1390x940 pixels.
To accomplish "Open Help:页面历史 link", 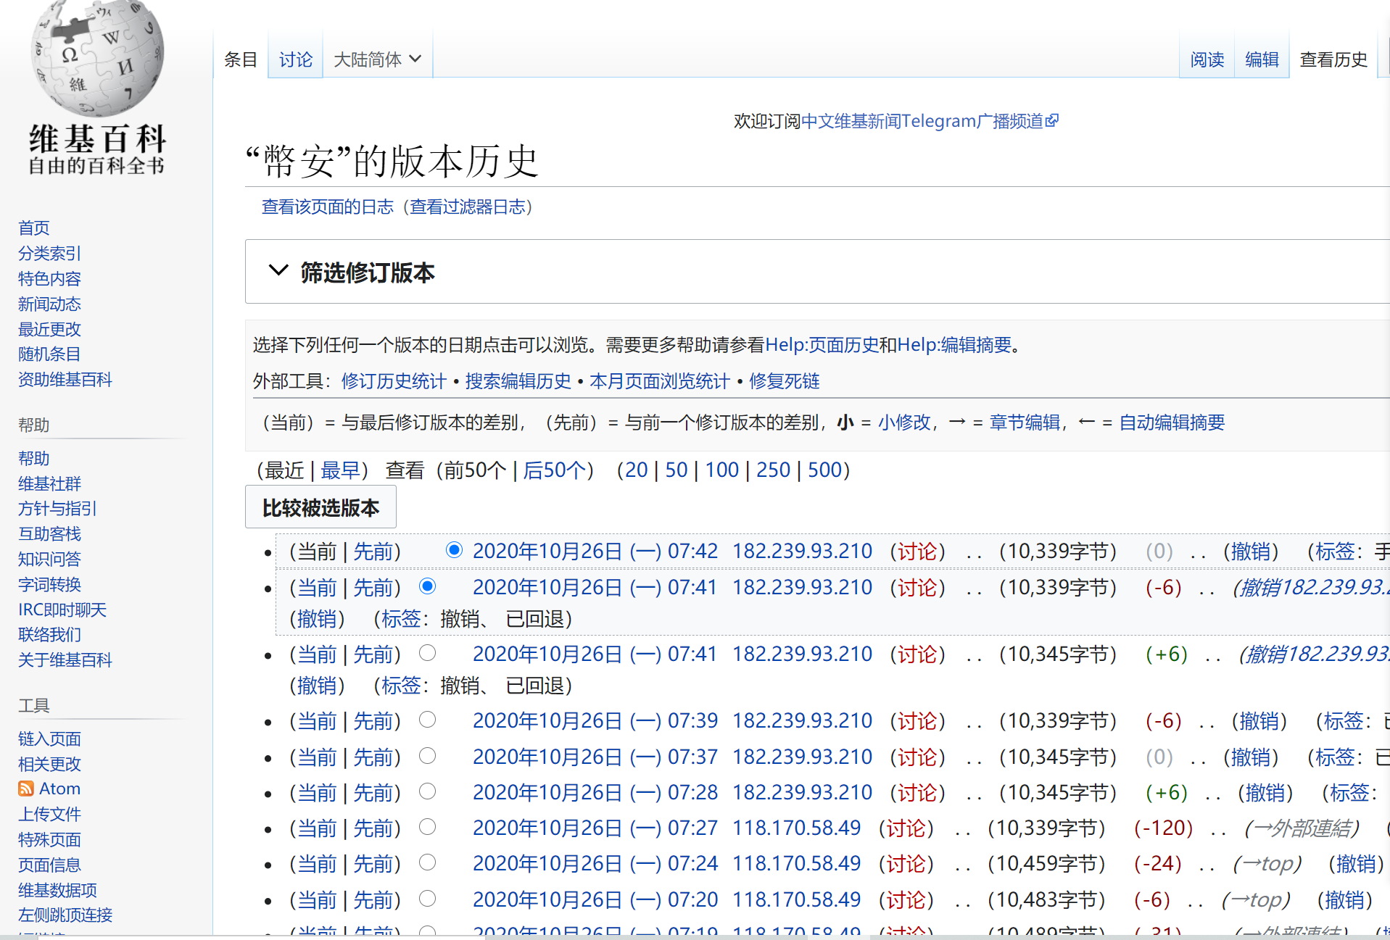I will pos(822,345).
